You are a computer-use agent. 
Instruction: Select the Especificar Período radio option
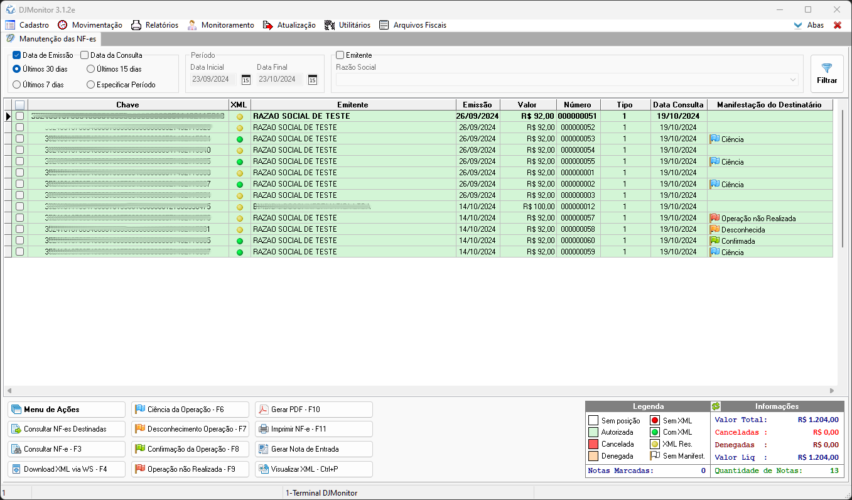point(91,84)
